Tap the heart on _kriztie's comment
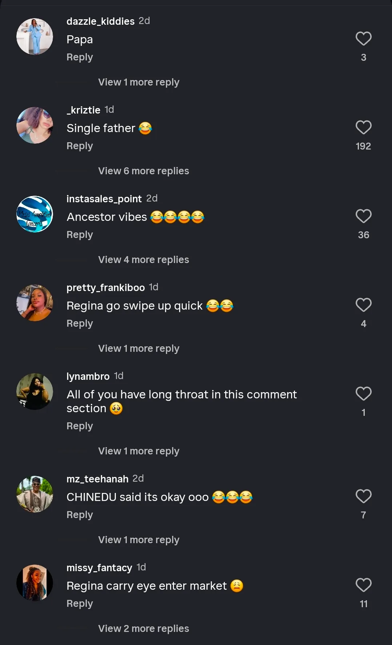Image resolution: width=392 pixels, height=645 pixels. pos(363,127)
